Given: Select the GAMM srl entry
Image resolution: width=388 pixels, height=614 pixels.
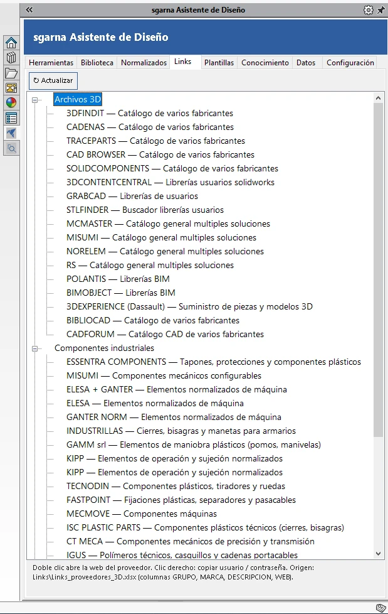Looking at the screenshot, I should [x=194, y=445].
